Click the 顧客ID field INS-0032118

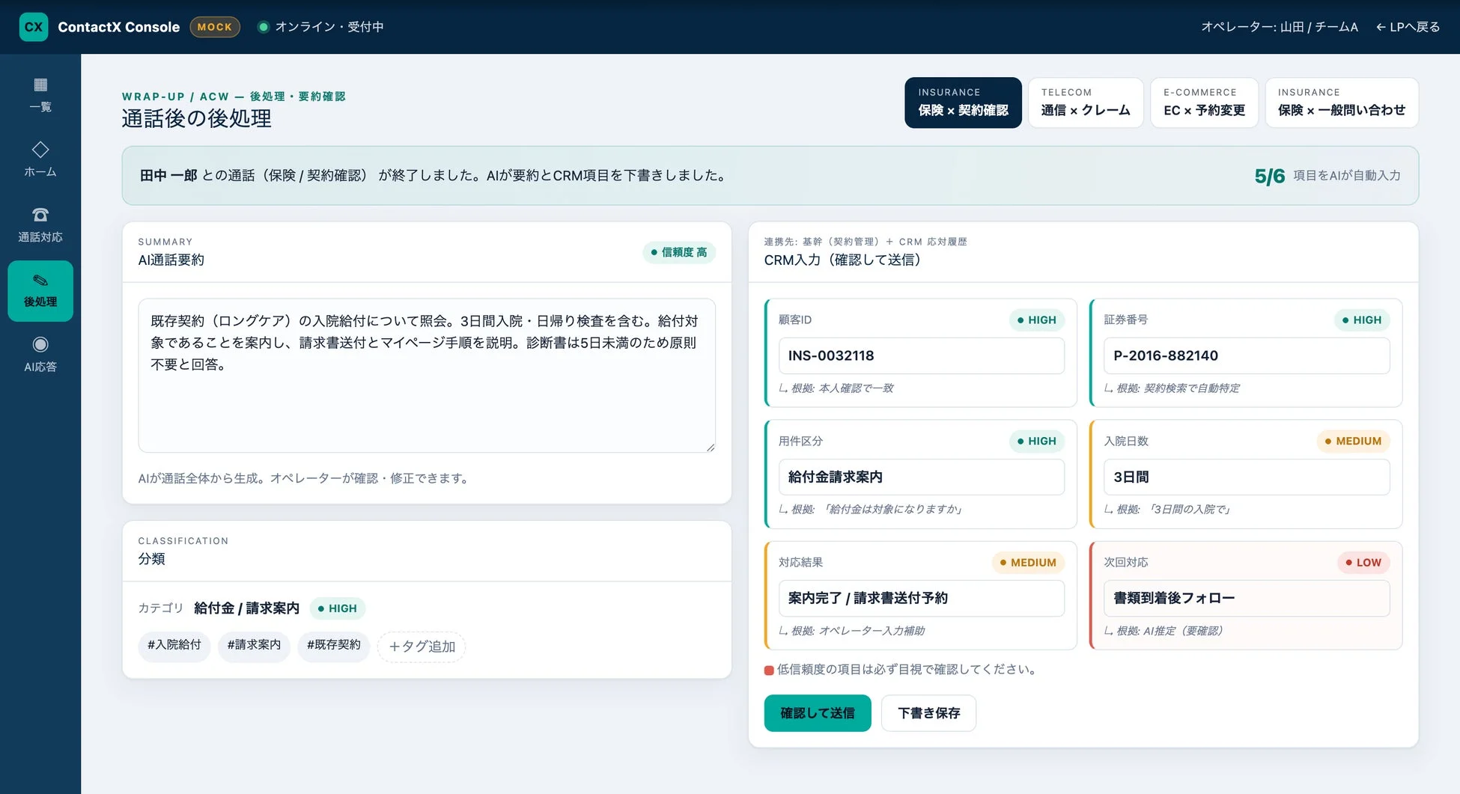pos(922,355)
